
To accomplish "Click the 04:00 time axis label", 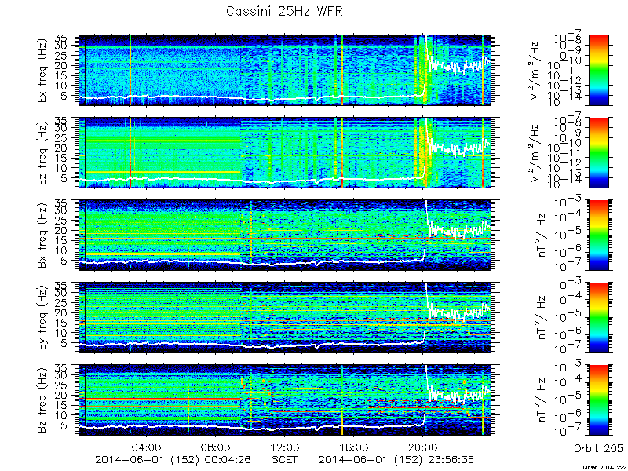I will pos(147,447).
